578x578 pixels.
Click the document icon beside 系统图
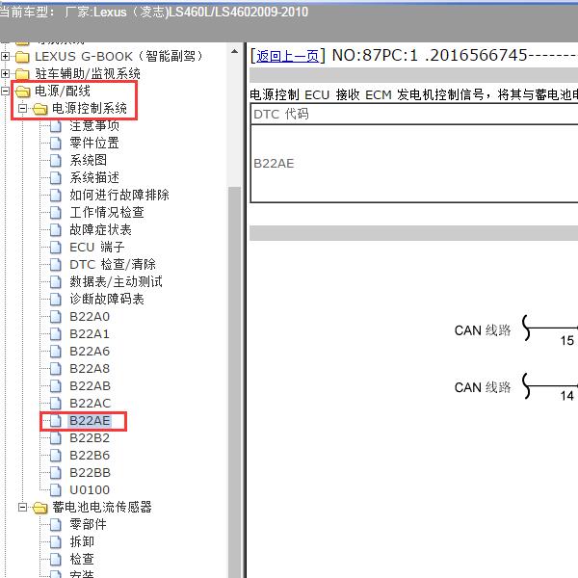56,161
